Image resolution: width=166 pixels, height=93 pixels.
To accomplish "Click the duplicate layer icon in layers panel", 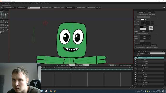I will 137,51.
